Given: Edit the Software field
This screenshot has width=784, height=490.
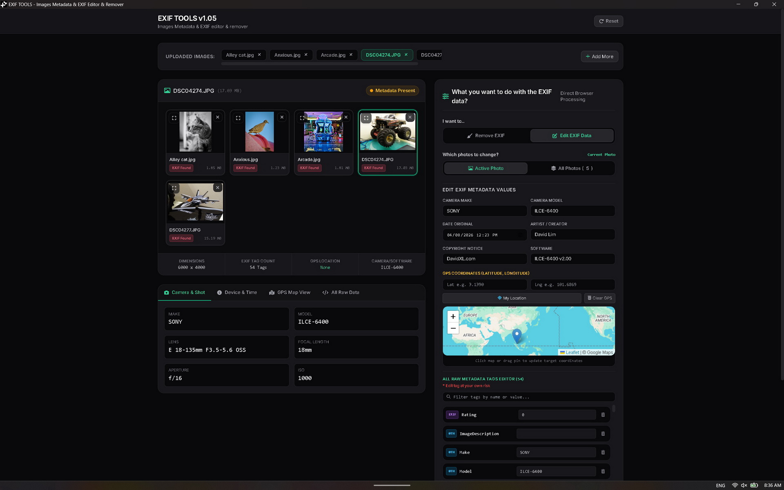Looking at the screenshot, I should [572, 259].
